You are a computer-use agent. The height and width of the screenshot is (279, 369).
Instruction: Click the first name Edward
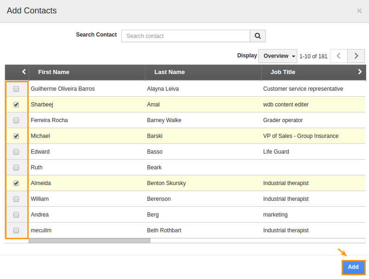[40, 152]
